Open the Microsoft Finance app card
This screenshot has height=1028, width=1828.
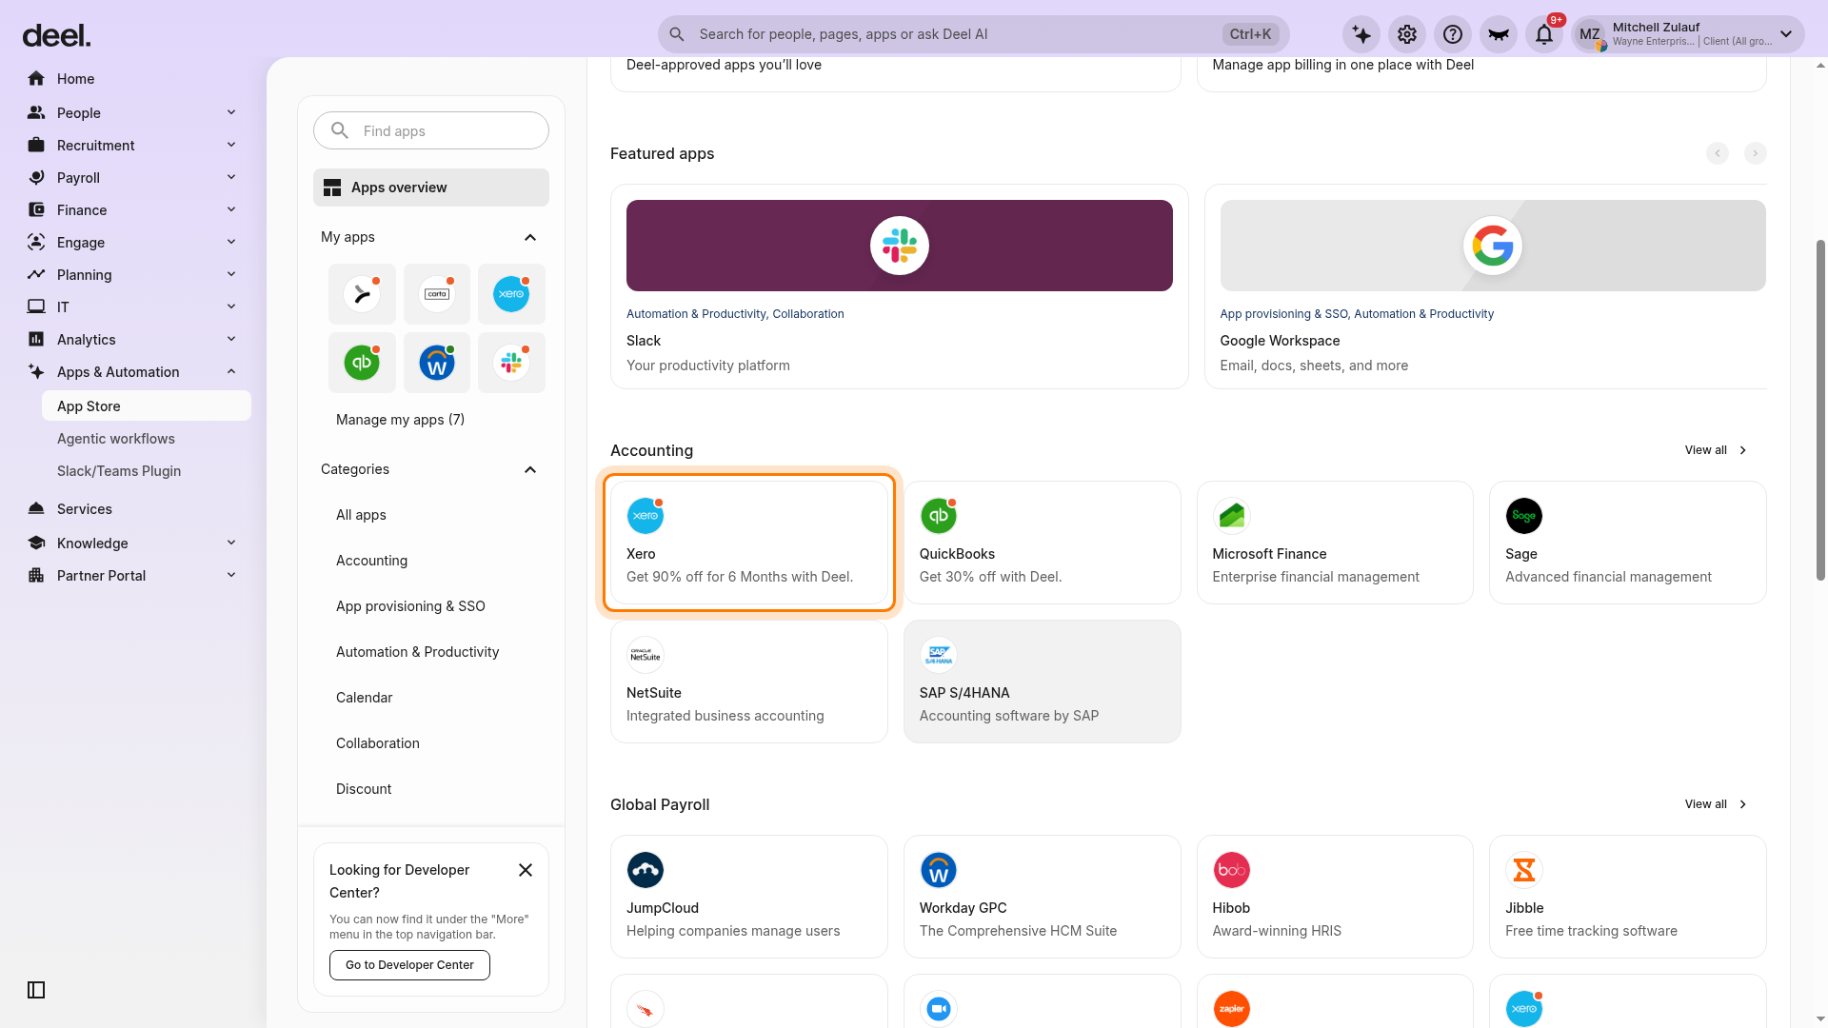1335,543
